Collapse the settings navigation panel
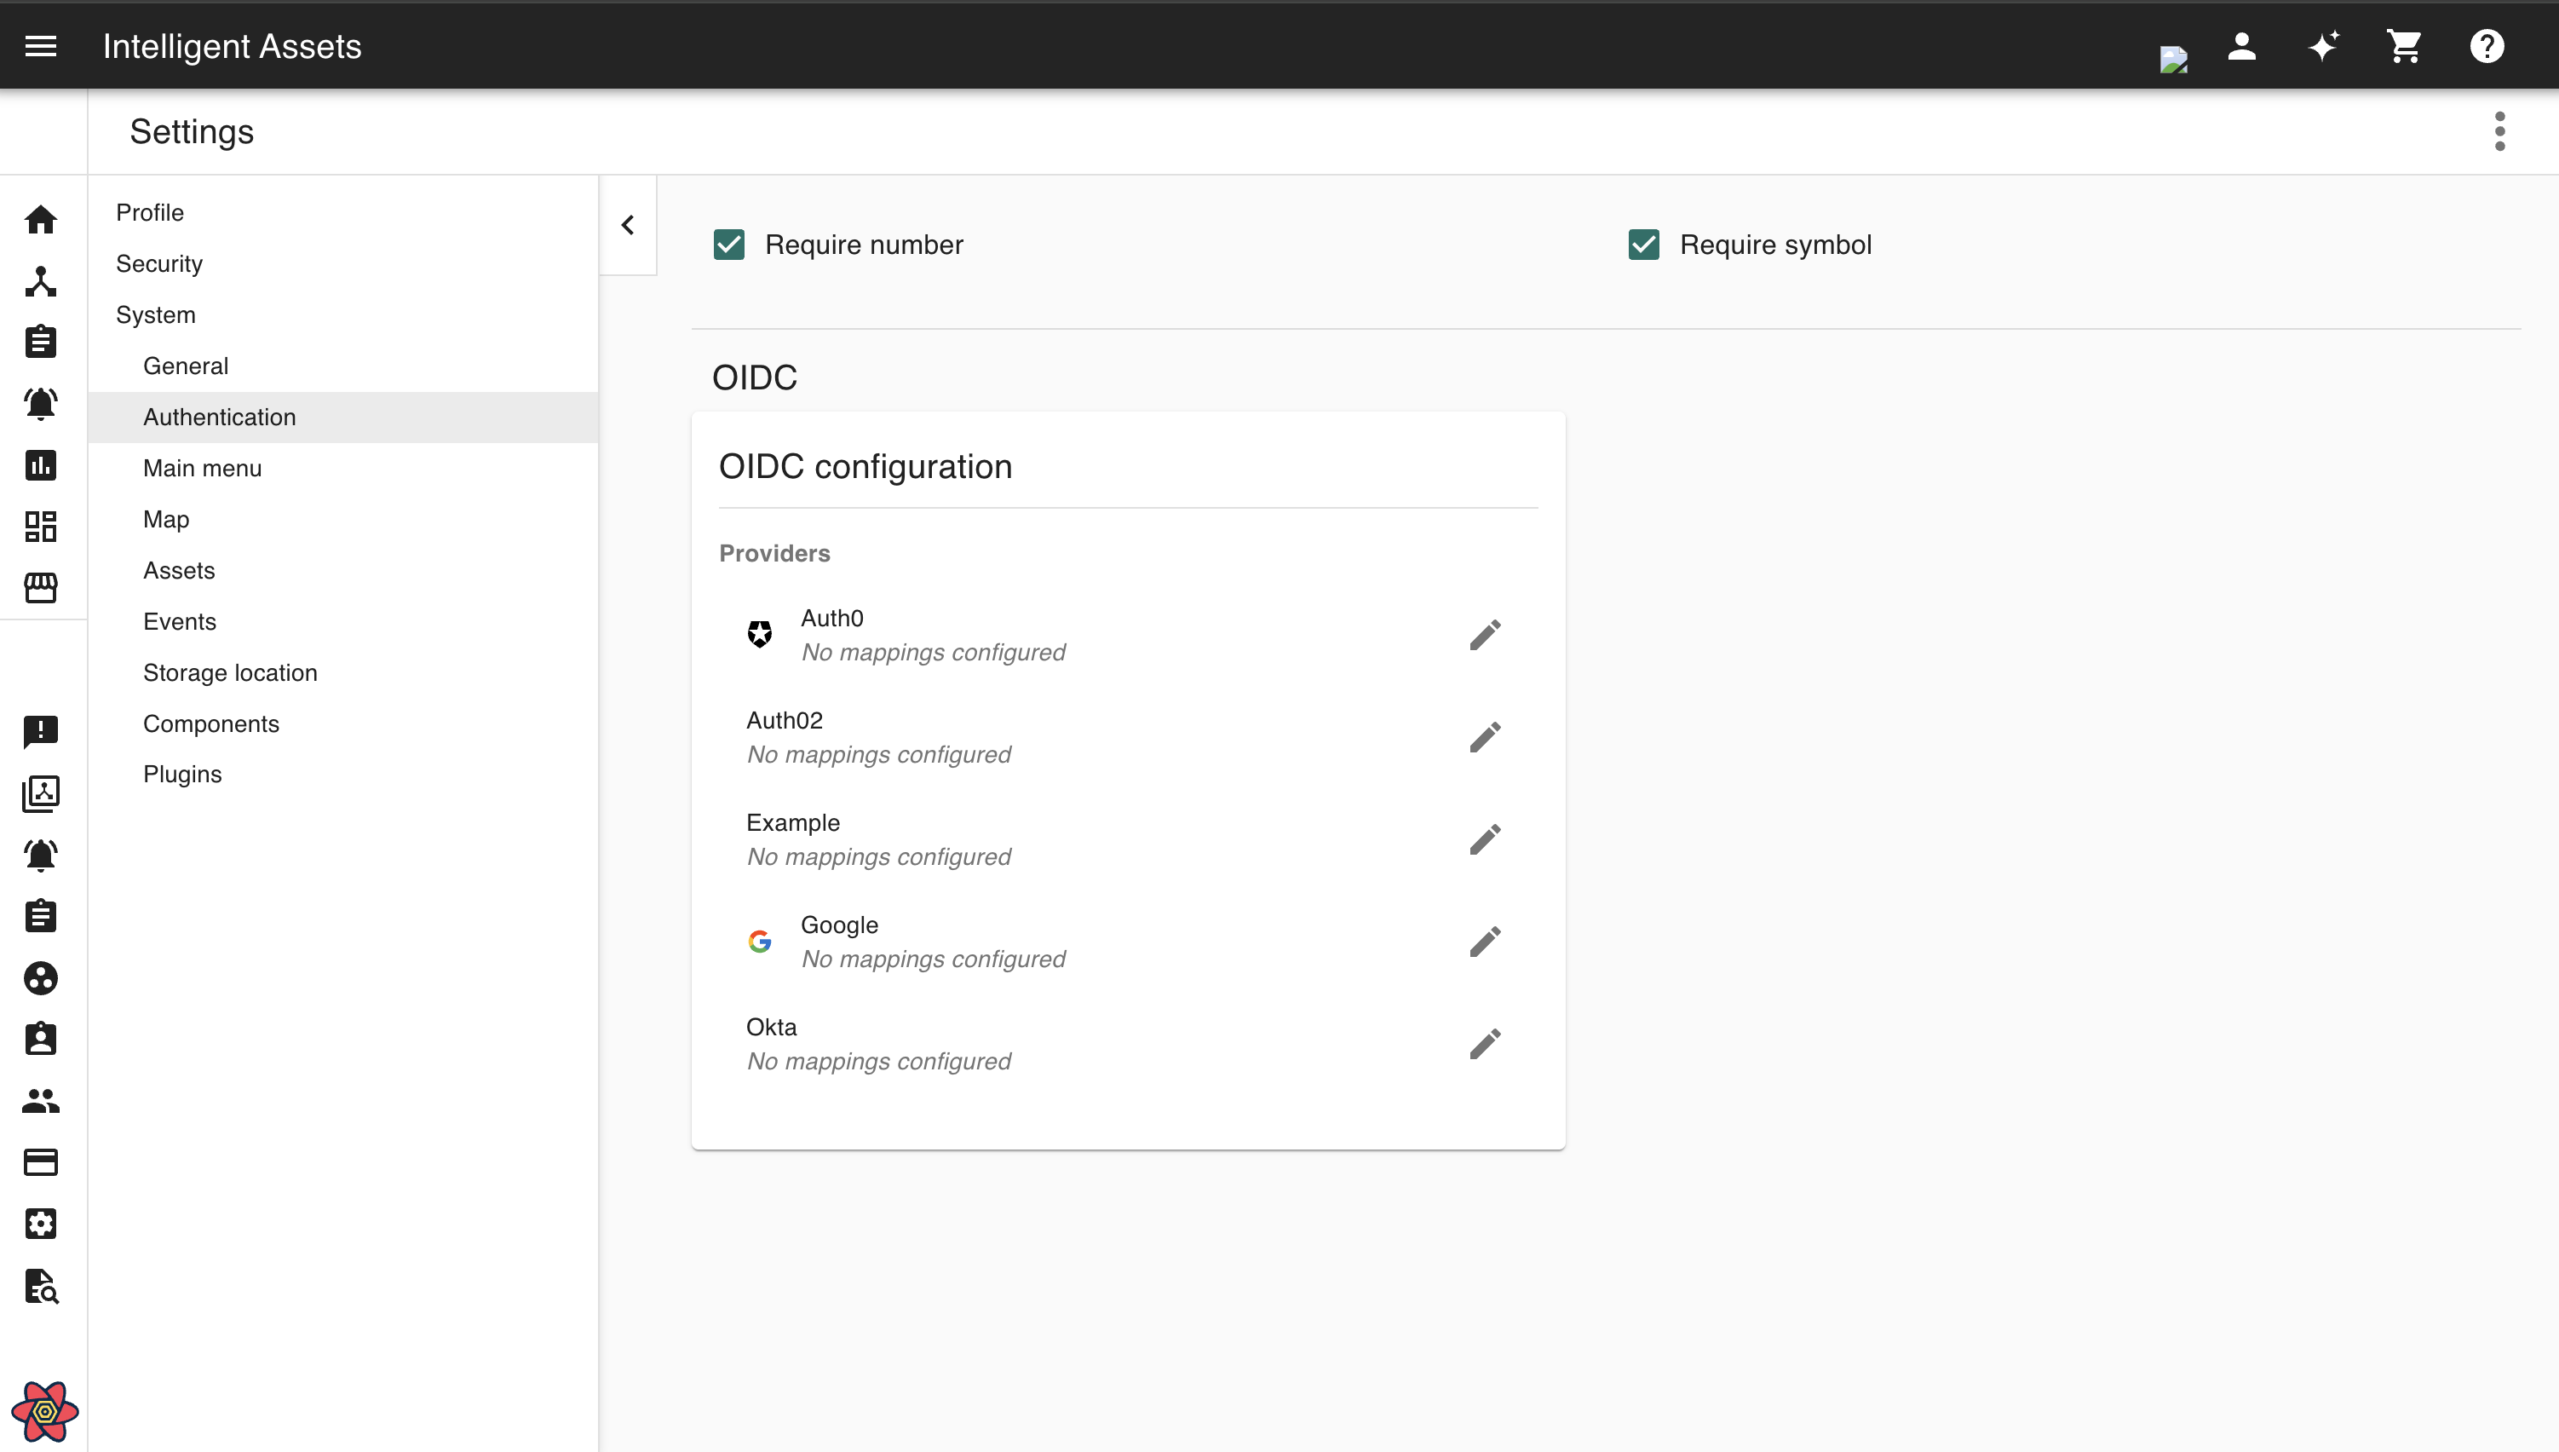This screenshot has width=2559, height=1452. click(627, 225)
